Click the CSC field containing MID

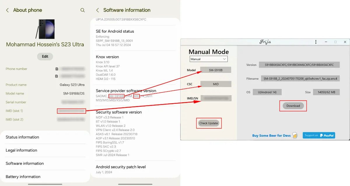pyautogui.click(x=216, y=84)
